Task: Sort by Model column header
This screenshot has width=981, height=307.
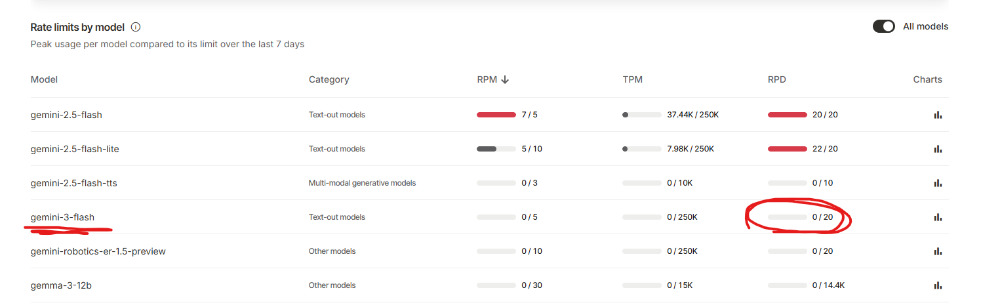Action: (44, 80)
